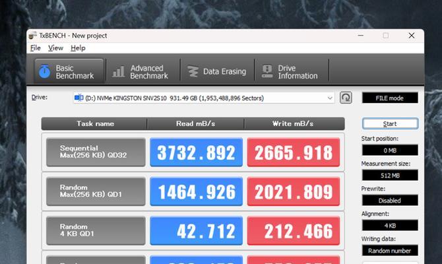Click the Random Max(256 KB) QD1 task button
Image resolution: width=442 pixels, height=264 pixels.
[96, 191]
